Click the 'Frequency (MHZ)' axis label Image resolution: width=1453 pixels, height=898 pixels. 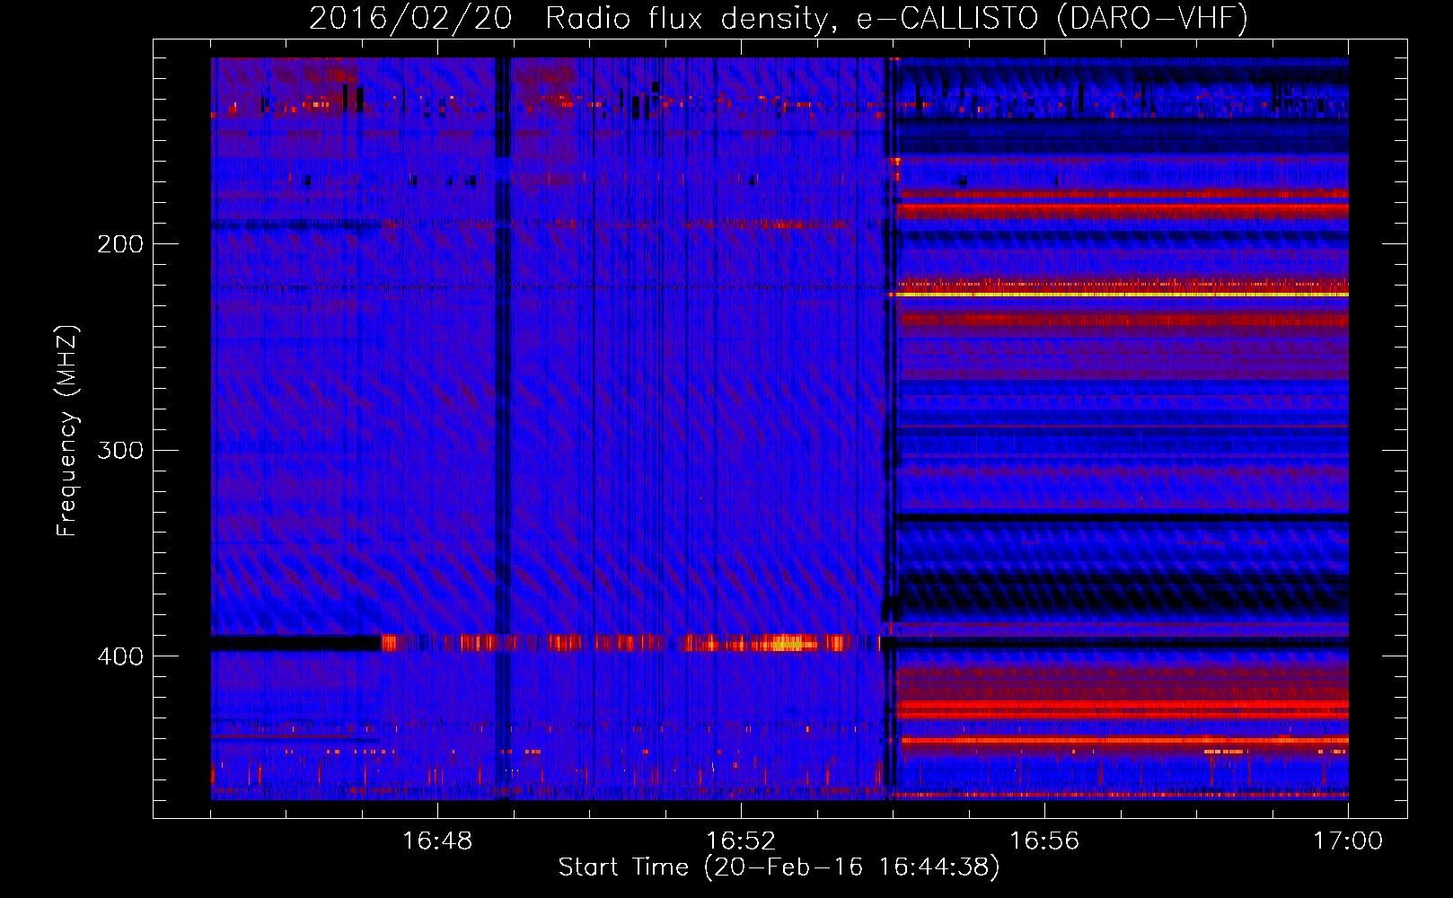pyautogui.click(x=67, y=431)
